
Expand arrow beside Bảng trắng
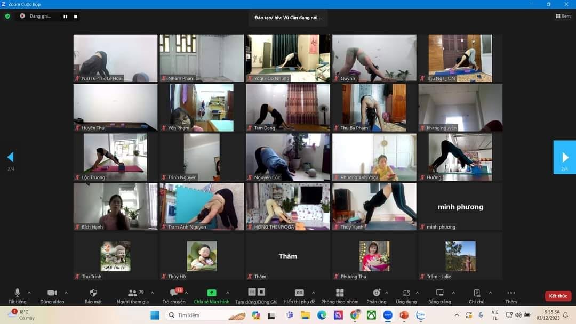coord(453,293)
